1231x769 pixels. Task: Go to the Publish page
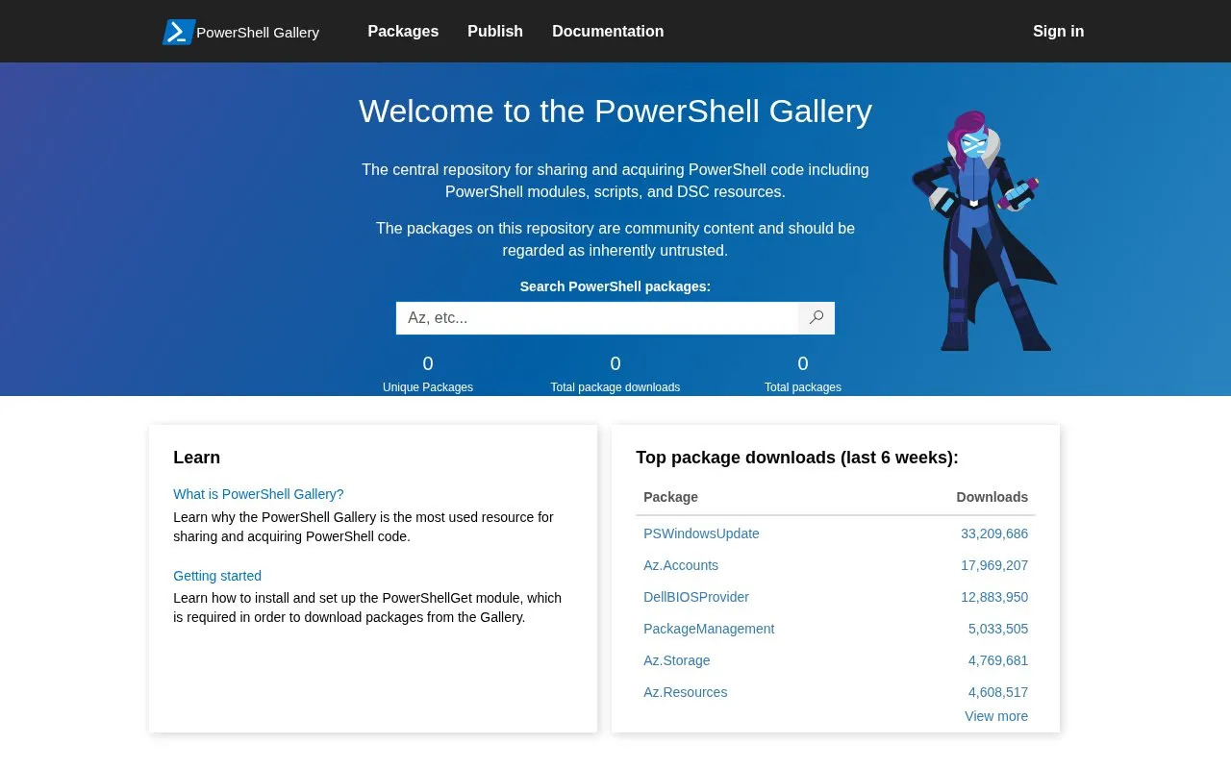(x=495, y=31)
